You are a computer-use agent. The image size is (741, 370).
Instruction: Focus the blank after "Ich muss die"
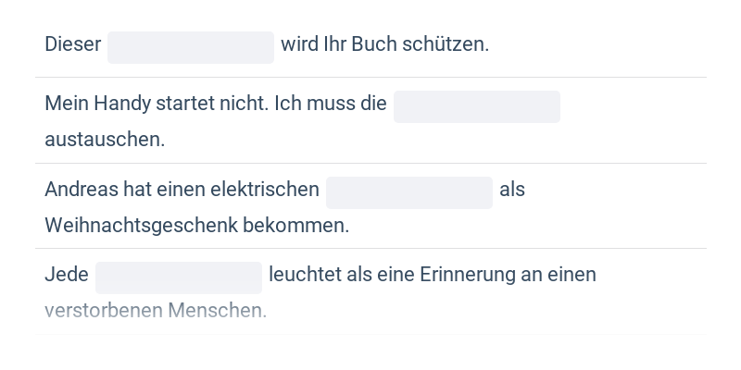[x=476, y=106]
